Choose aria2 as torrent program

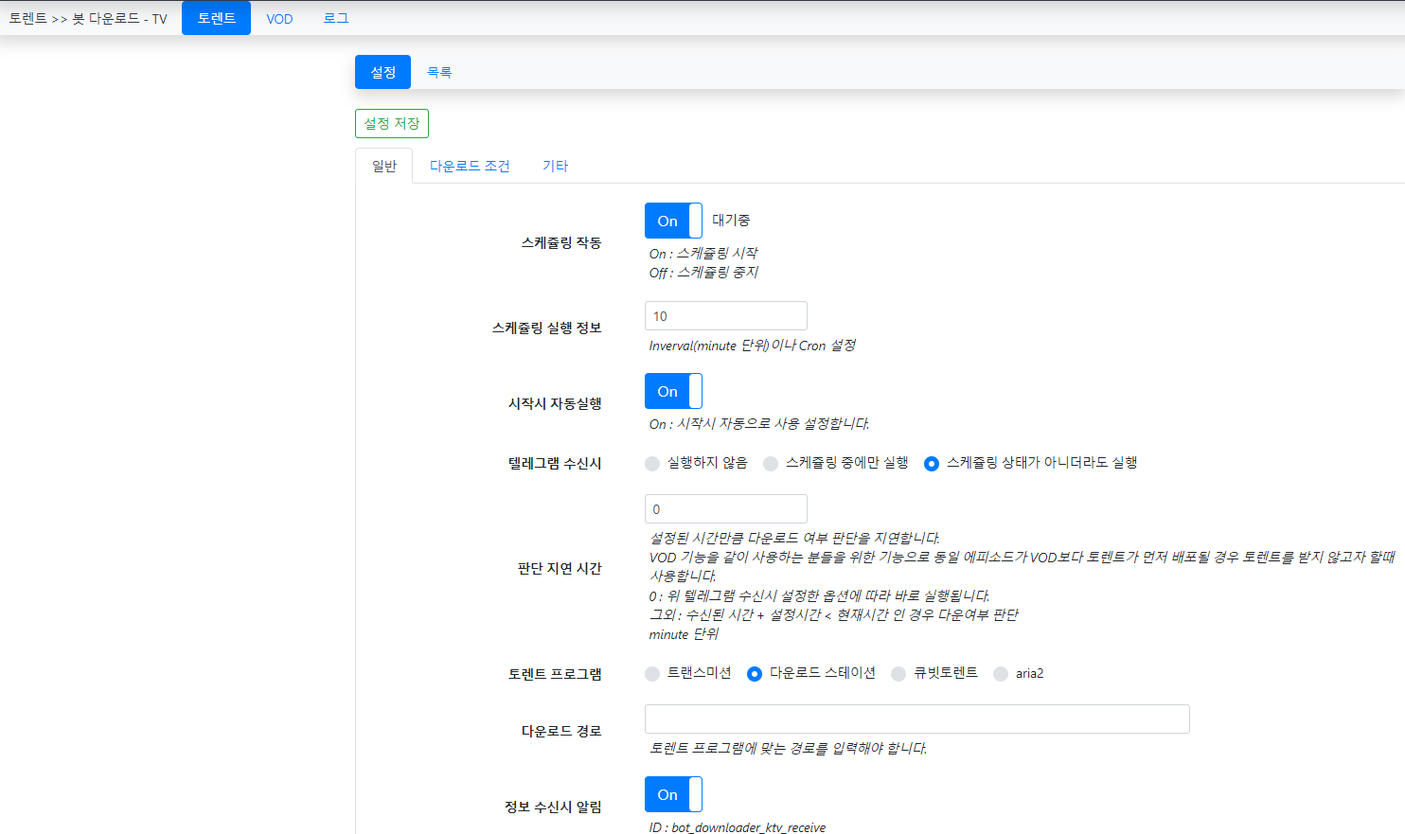tap(1001, 674)
